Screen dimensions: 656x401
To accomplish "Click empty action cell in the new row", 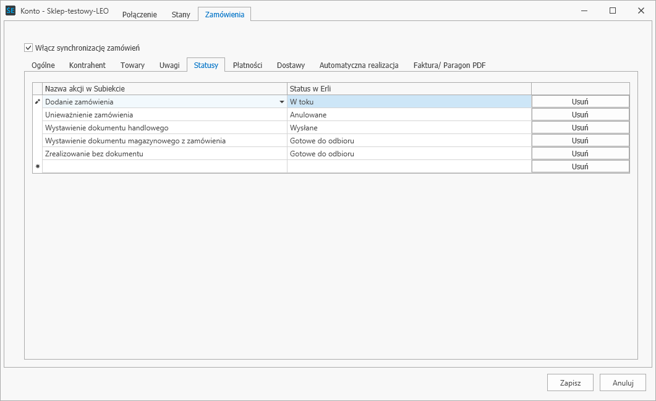I will pos(165,166).
